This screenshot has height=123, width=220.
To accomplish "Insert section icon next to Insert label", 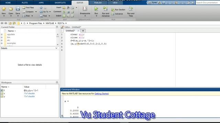I will coord(64,8).
